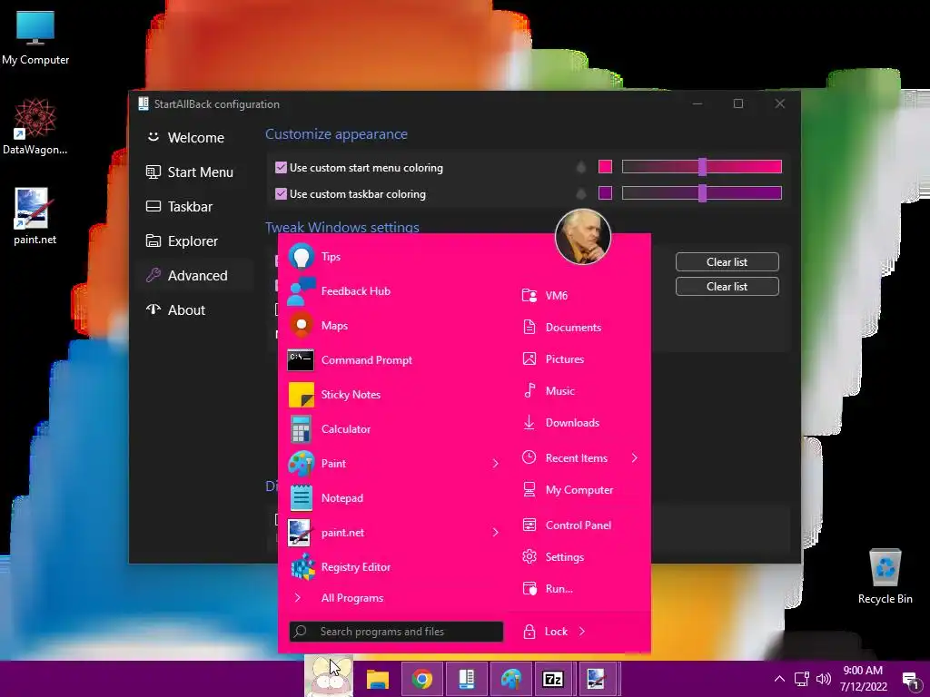The image size is (930, 697).
Task: Click the volume tray icon
Action: [823, 679]
